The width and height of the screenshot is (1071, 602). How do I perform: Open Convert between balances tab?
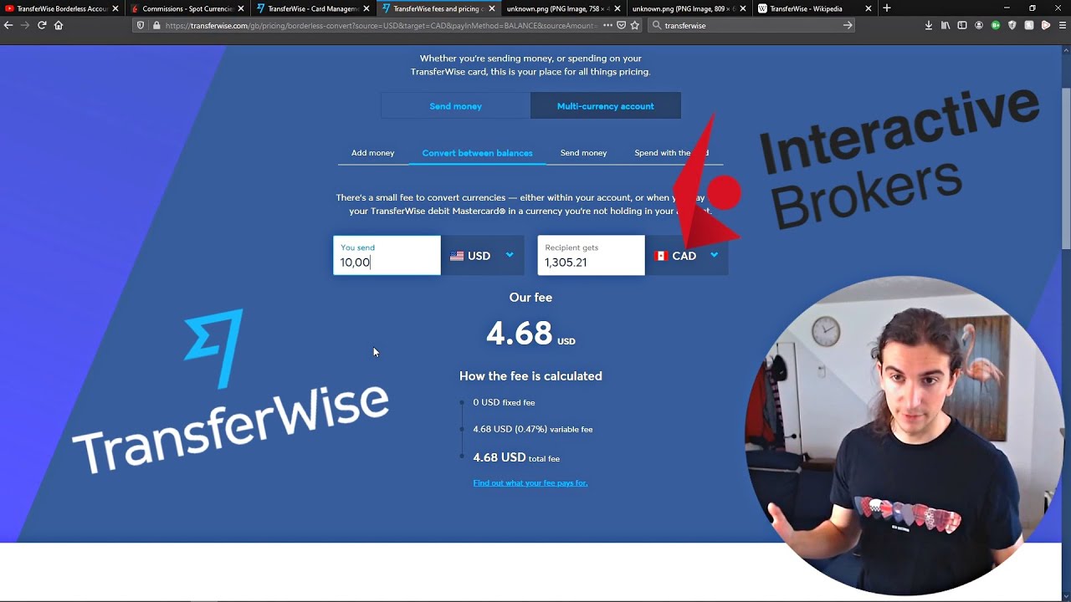(477, 153)
